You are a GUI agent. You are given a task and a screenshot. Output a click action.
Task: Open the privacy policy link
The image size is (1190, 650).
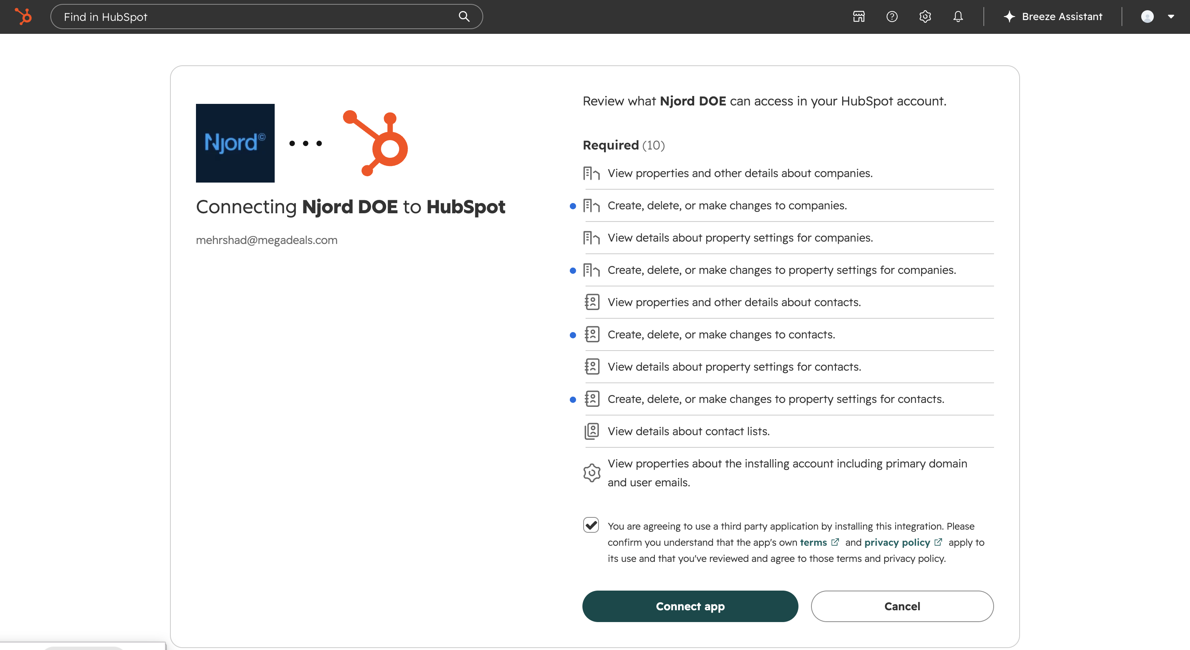tap(897, 542)
